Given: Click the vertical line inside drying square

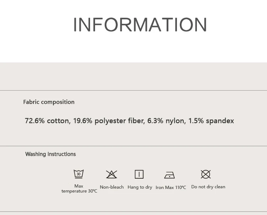Looking at the screenshot, I should (x=139, y=174).
